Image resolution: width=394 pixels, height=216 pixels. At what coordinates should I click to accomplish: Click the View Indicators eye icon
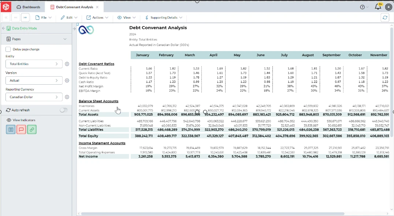click(x=9, y=120)
